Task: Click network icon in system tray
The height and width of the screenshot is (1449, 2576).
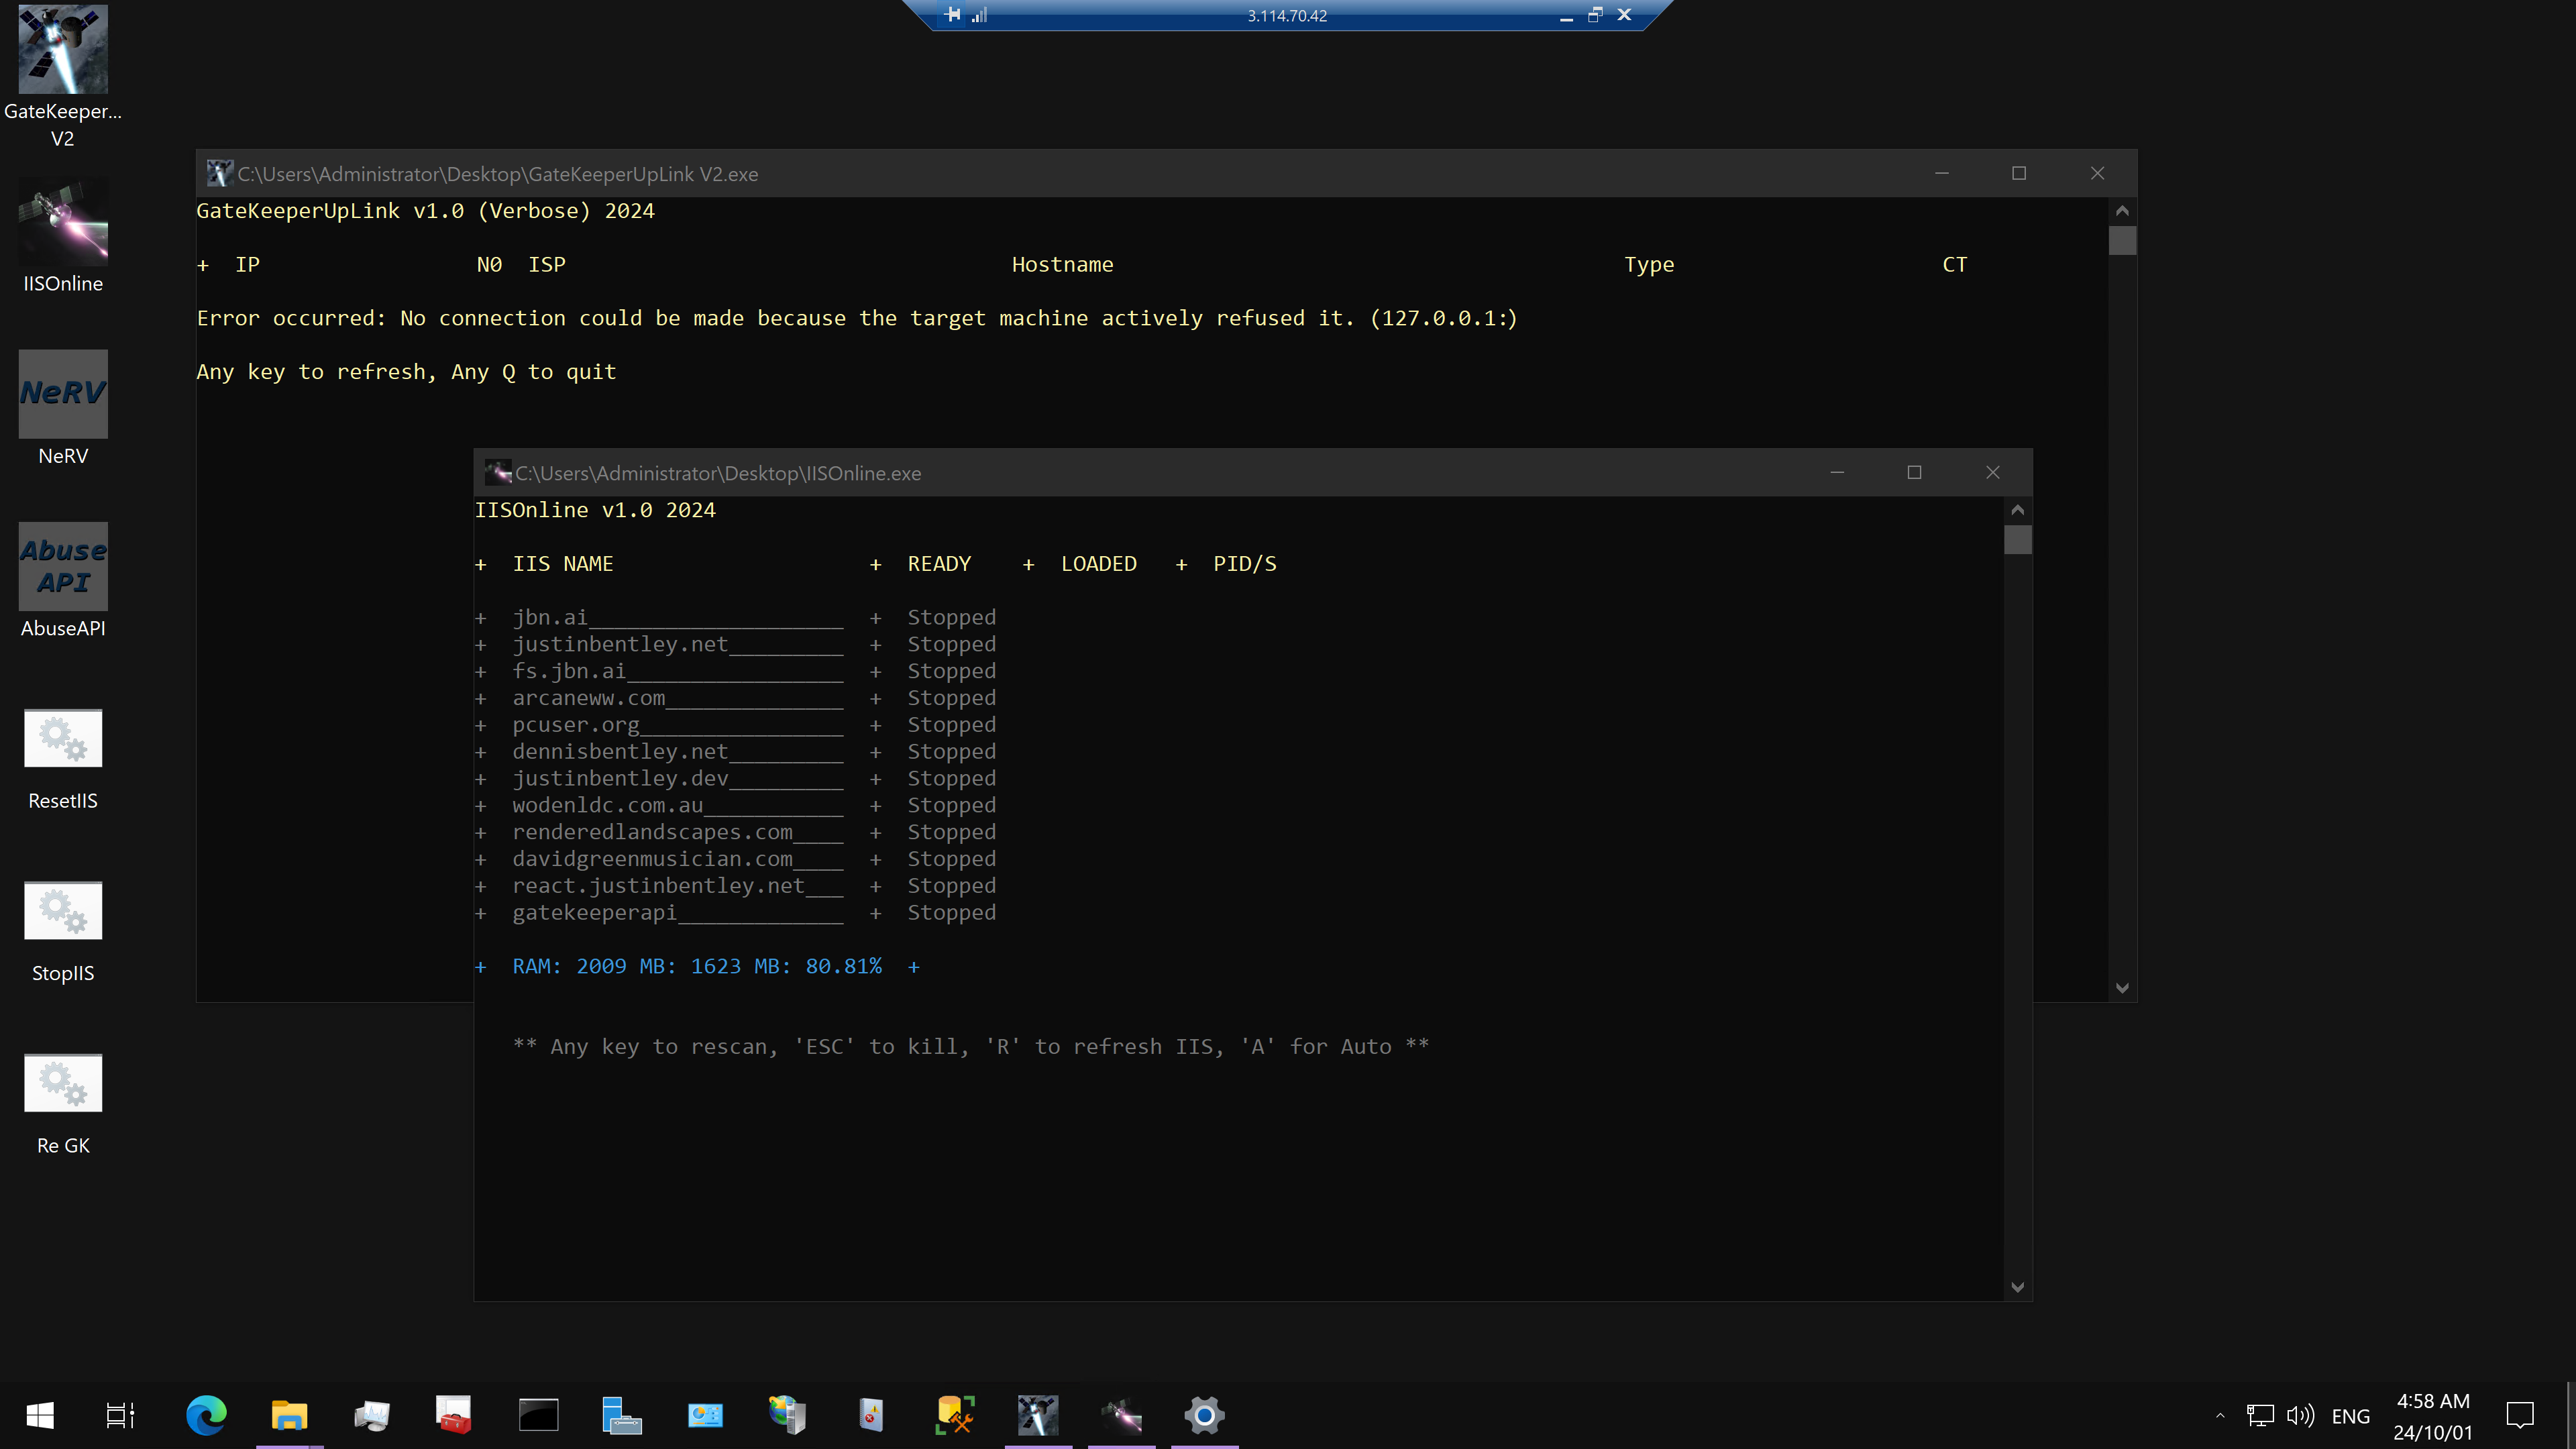Action: click(2260, 1416)
